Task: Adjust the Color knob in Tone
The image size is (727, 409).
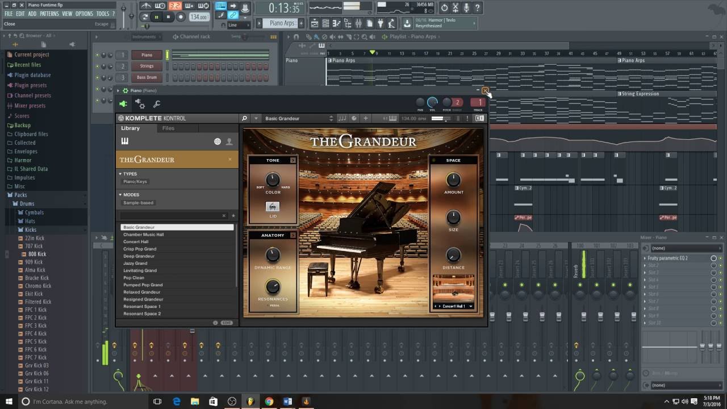Action: click(273, 180)
